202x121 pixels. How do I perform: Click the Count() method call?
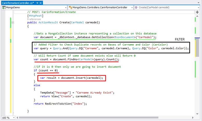coord(112,59)
